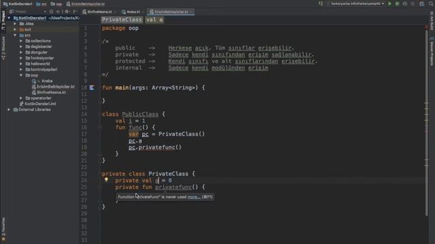Click 'val a' in editor breadcrumb
435x244 pixels.
pos(154,20)
